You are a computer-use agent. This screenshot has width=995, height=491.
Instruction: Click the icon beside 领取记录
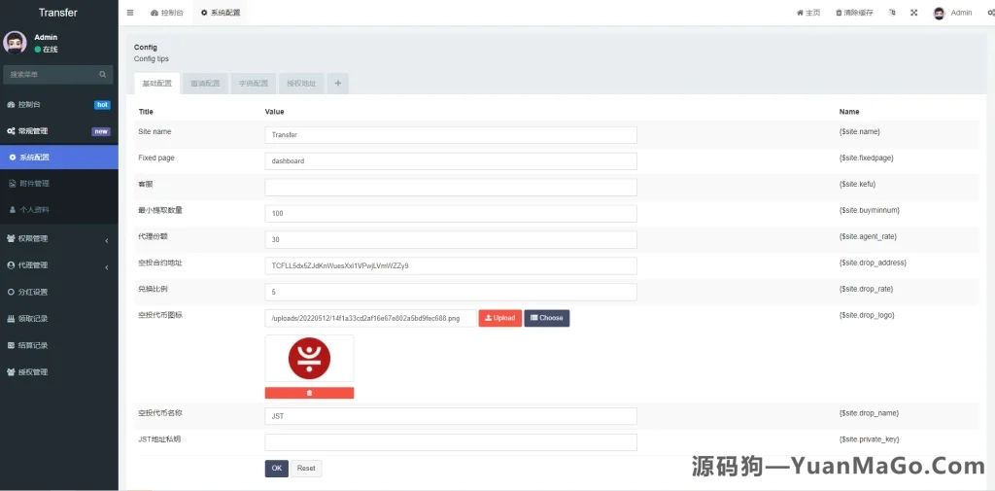point(11,319)
